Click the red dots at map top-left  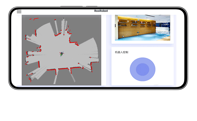point(34,19)
